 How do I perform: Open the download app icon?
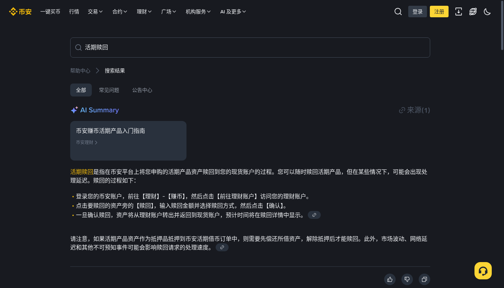pos(459,12)
